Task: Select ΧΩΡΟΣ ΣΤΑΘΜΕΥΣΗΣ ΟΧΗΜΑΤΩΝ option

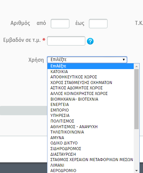Action: (x=91, y=83)
